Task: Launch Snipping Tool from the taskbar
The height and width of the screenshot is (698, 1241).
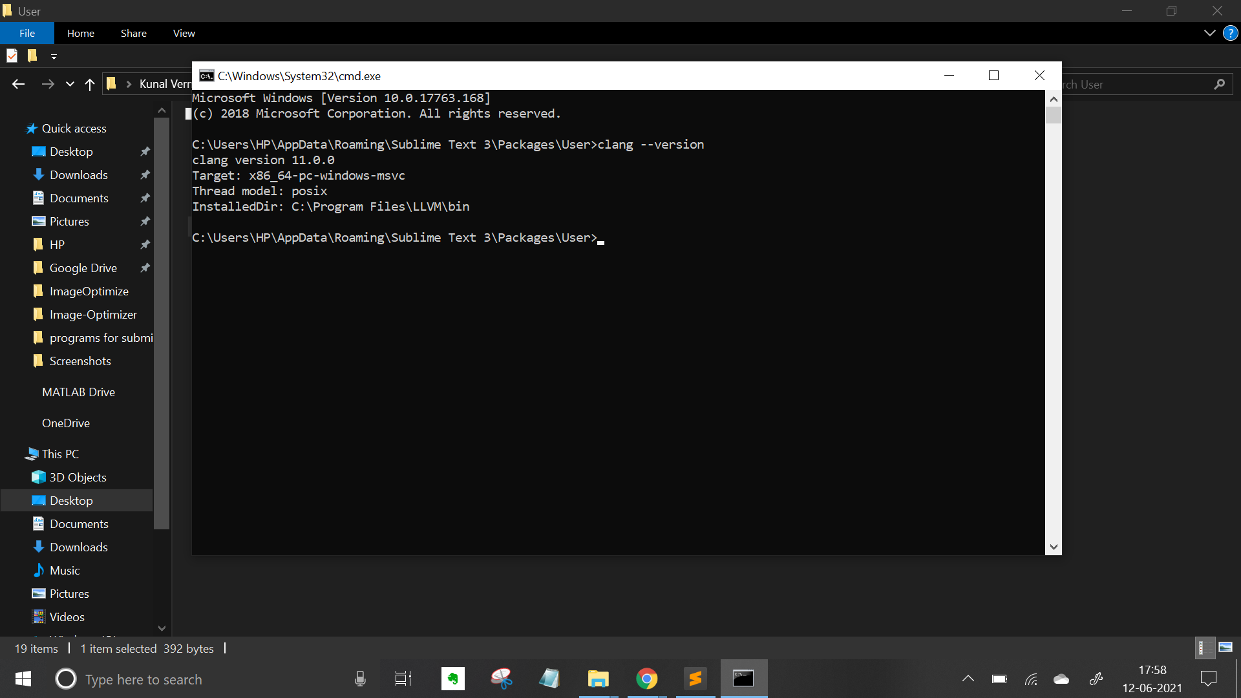Action: 502,679
